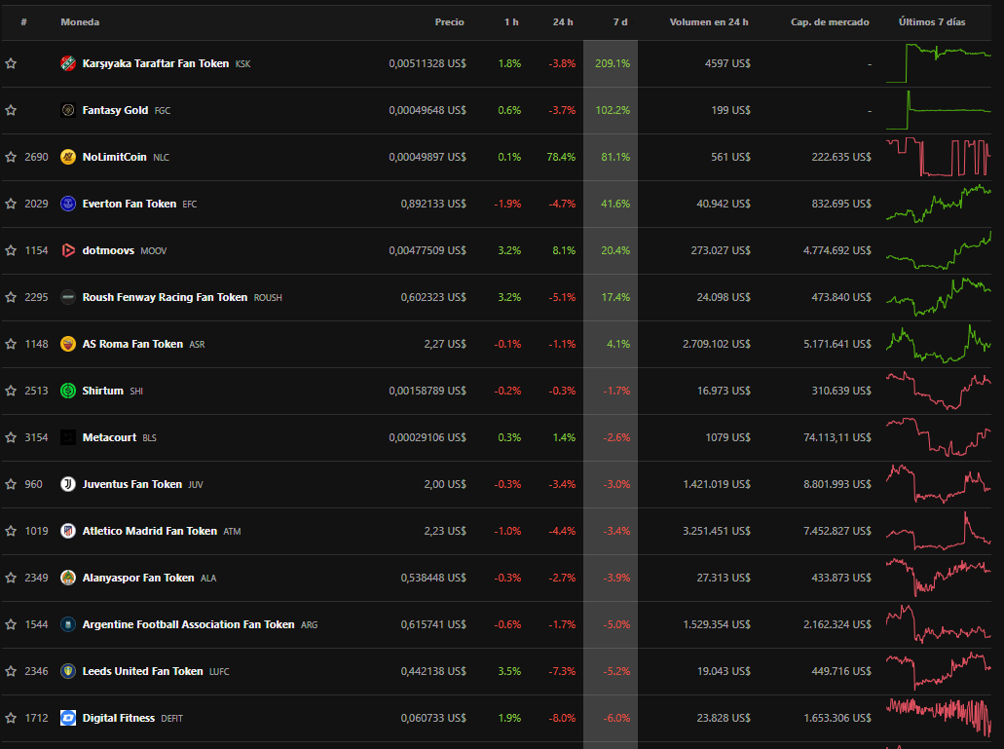The width and height of the screenshot is (1004, 749).
Task: Click Digital Fitness 7-day sparkline chart
Action: point(939,718)
